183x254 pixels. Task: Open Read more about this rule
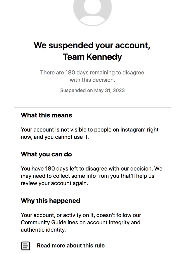tap(71, 246)
